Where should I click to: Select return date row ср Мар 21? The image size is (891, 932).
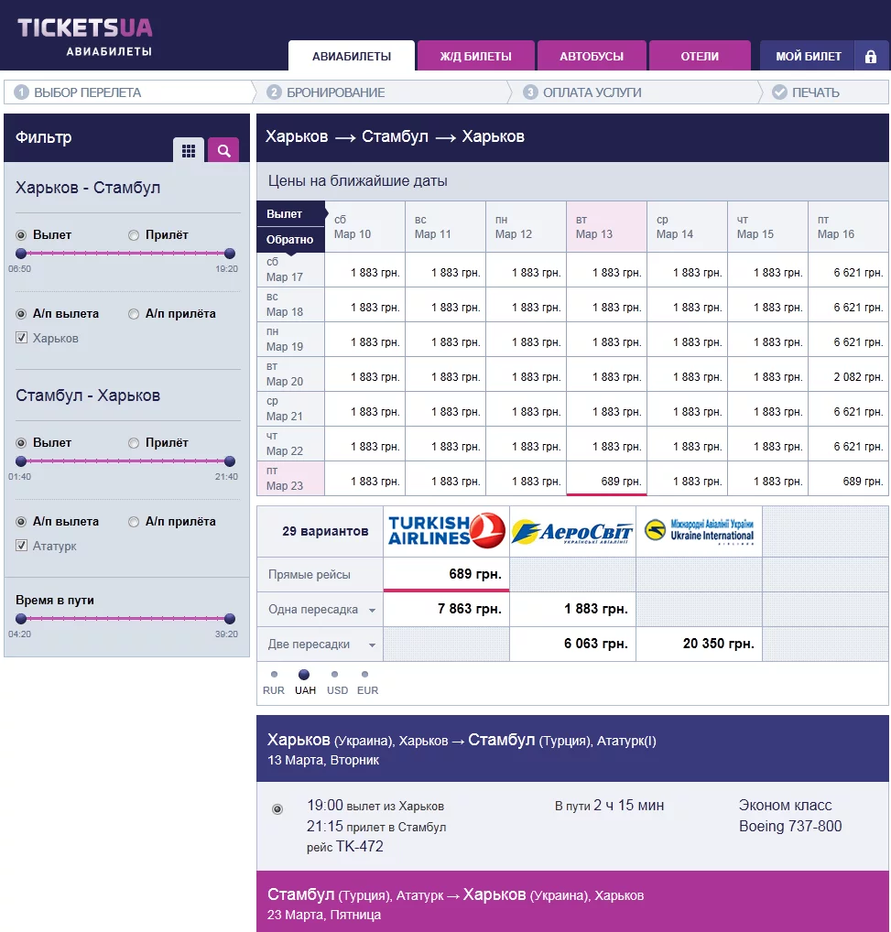pyautogui.click(x=290, y=409)
